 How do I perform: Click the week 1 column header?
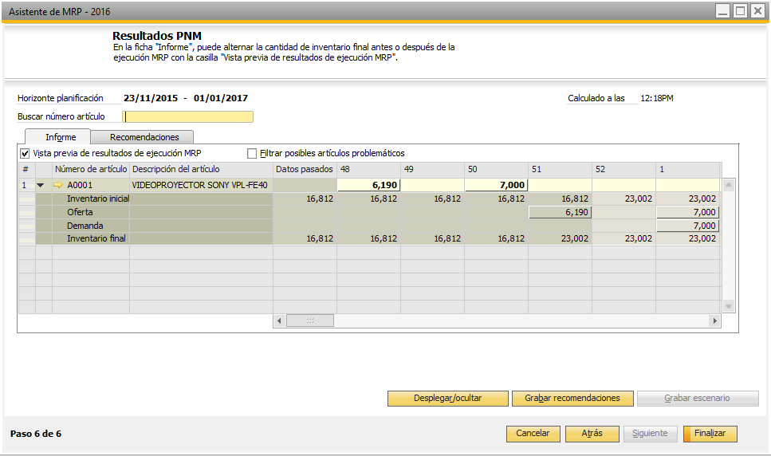pos(688,170)
